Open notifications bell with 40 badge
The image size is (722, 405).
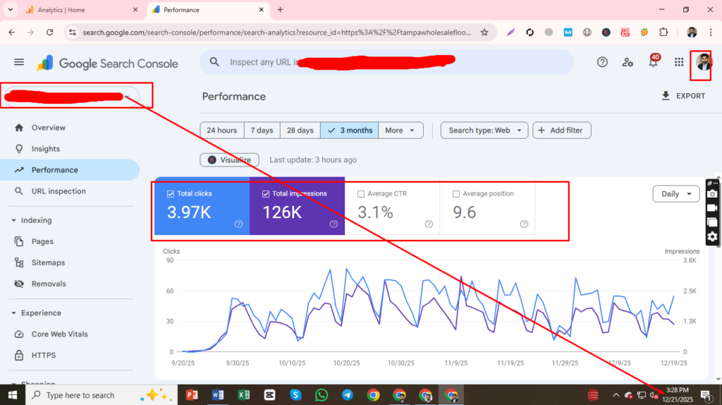[x=654, y=61]
